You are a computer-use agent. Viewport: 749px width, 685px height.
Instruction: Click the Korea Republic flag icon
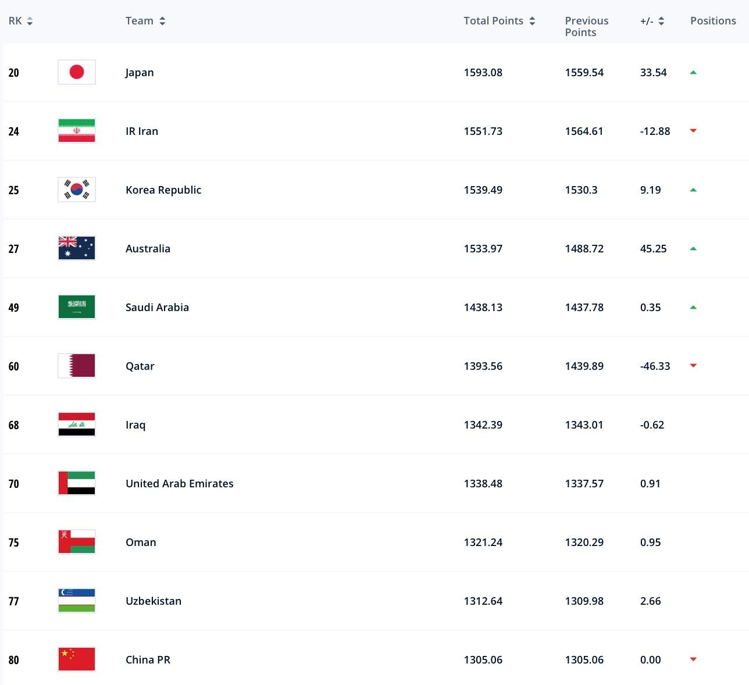(x=77, y=190)
